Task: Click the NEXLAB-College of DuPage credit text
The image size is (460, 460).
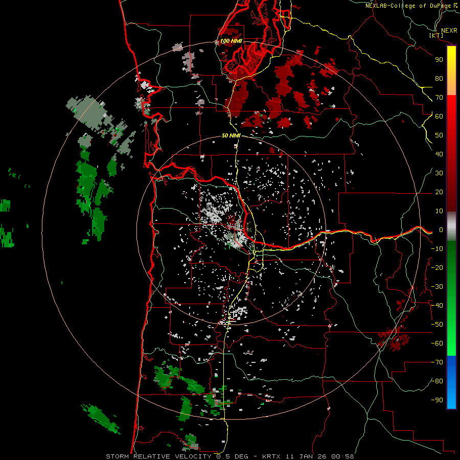Action: point(409,6)
